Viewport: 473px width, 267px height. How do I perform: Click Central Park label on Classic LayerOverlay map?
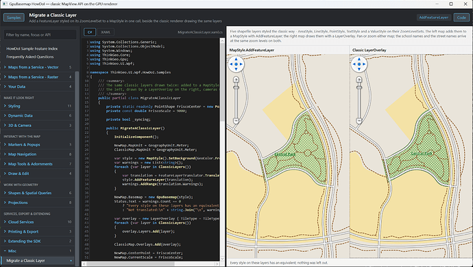tap(422, 153)
